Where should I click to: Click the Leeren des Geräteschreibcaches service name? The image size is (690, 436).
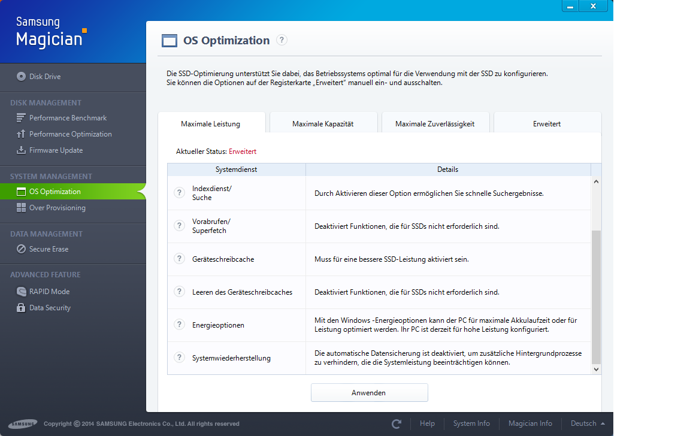point(243,292)
